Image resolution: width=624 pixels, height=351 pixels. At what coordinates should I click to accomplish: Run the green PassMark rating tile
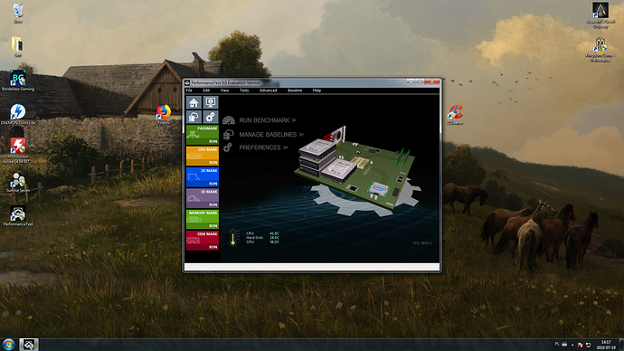[x=203, y=135]
